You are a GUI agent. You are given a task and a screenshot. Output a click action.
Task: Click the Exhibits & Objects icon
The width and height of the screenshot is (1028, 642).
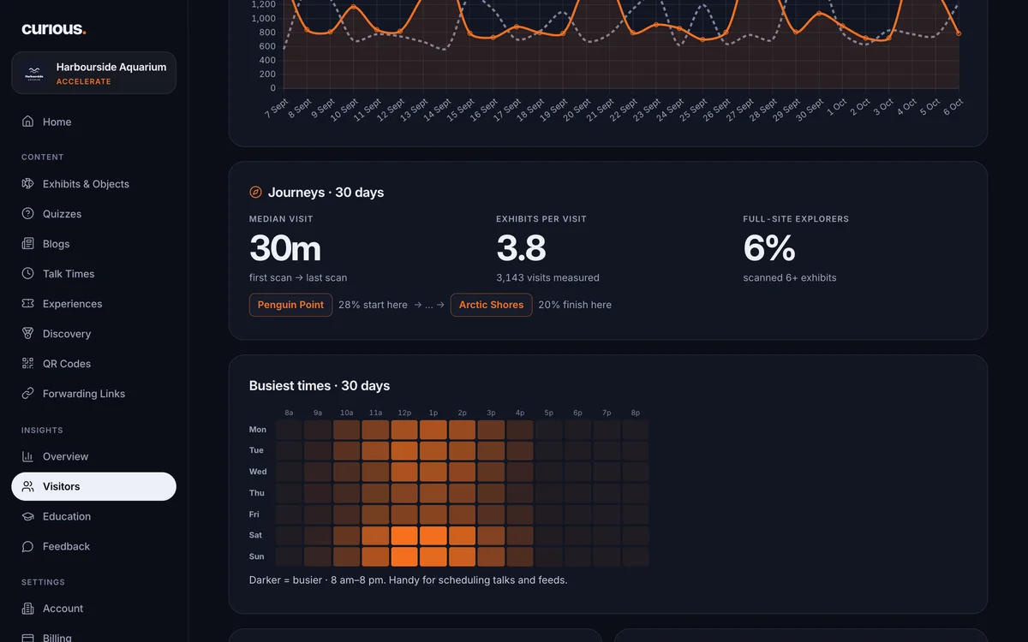(x=28, y=184)
